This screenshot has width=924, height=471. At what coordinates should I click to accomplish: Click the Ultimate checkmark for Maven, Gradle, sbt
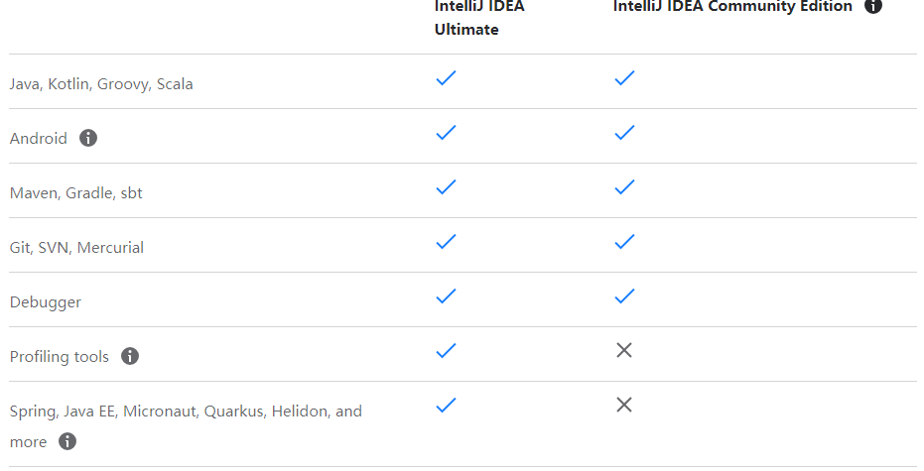pyautogui.click(x=446, y=187)
